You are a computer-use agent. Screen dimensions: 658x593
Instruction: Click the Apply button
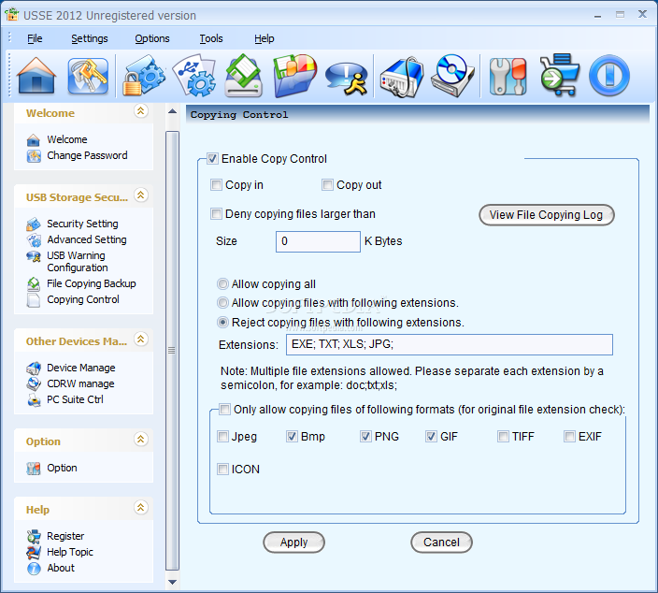pos(293,542)
